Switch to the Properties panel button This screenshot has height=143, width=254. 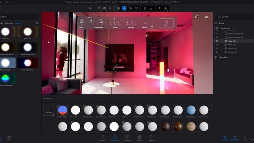pyautogui.click(x=235, y=138)
